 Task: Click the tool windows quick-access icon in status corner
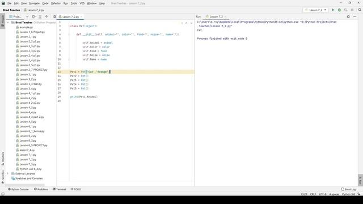click(3, 194)
